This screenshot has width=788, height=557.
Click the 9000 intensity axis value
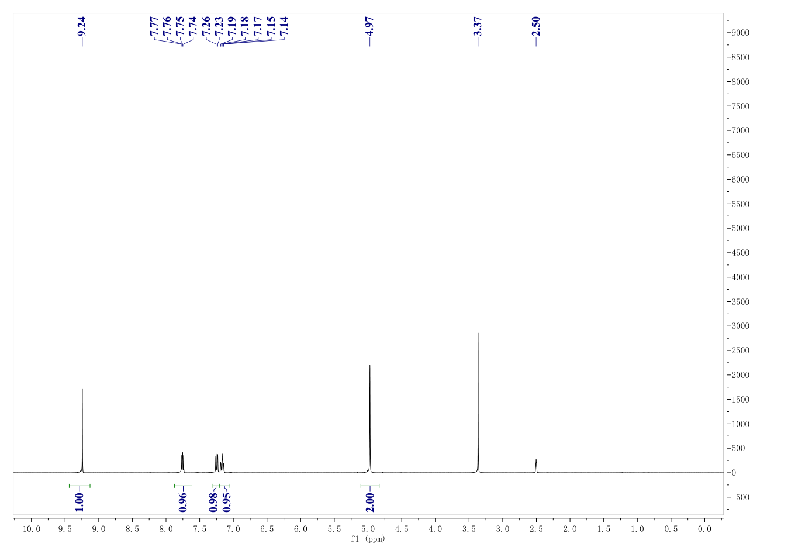click(739, 33)
